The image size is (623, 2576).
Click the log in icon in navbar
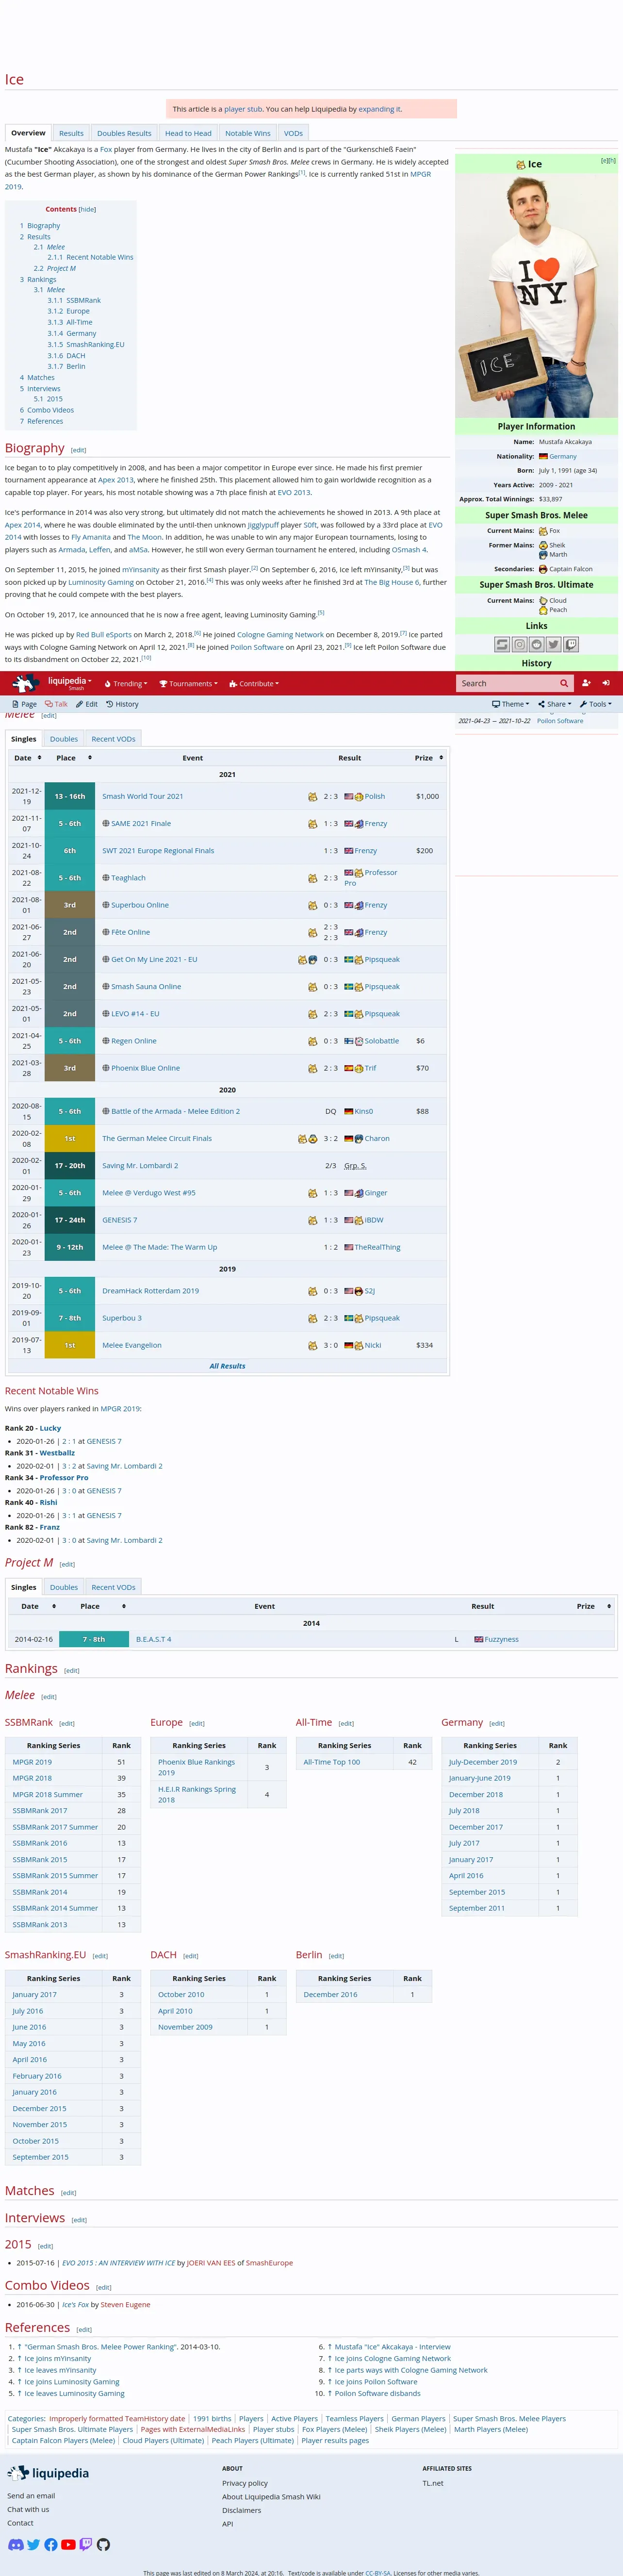point(606,683)
